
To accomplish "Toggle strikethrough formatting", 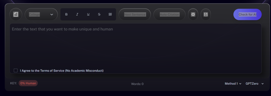I will click(x=99, y=14).
